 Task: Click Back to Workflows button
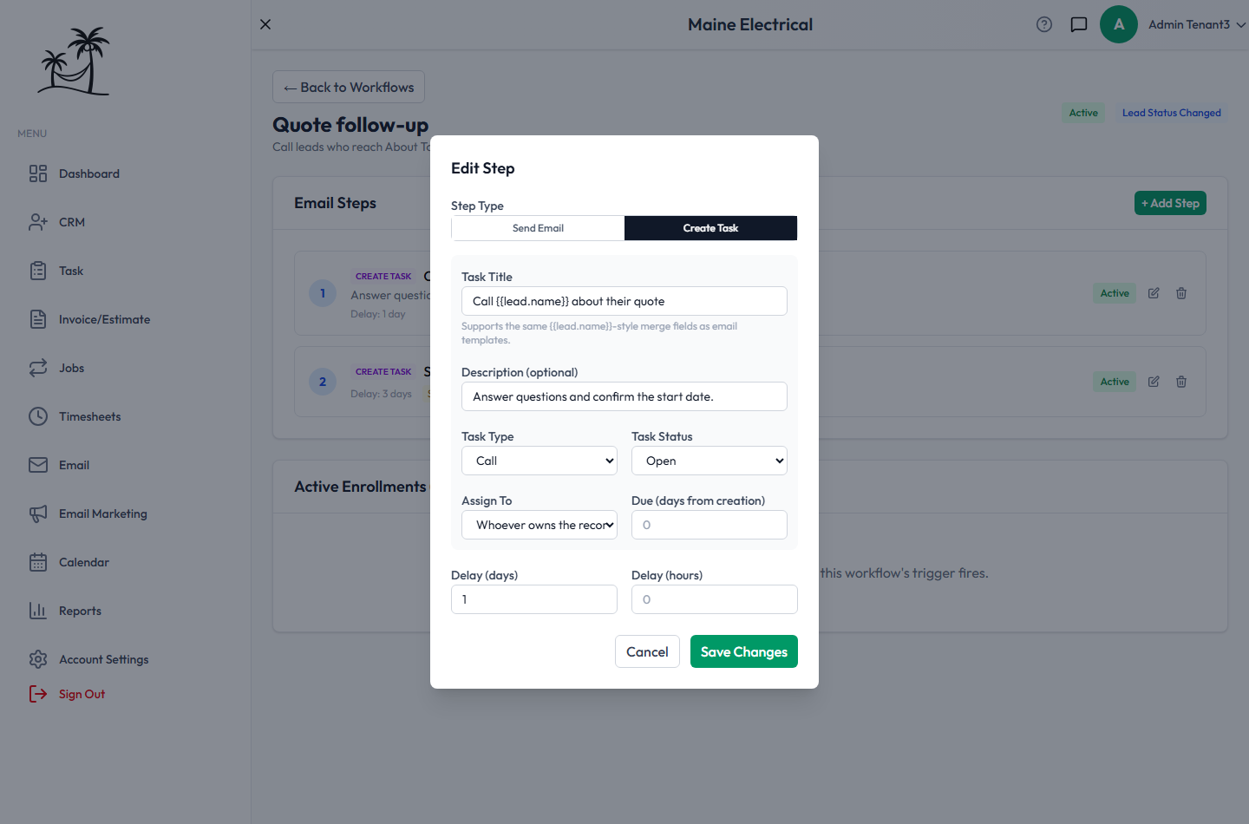[x=349, y=87]
